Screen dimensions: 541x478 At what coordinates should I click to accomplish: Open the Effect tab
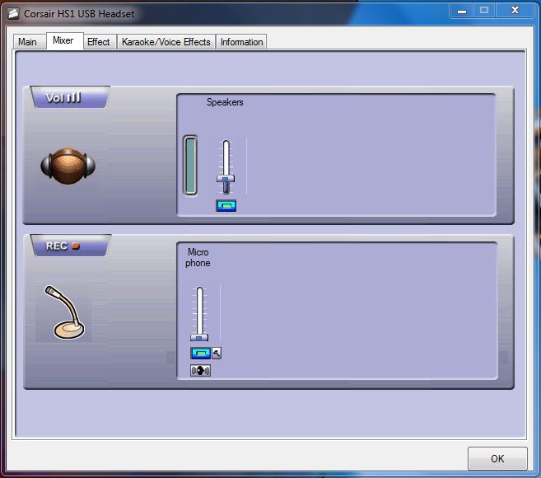[x=100, y=42]
